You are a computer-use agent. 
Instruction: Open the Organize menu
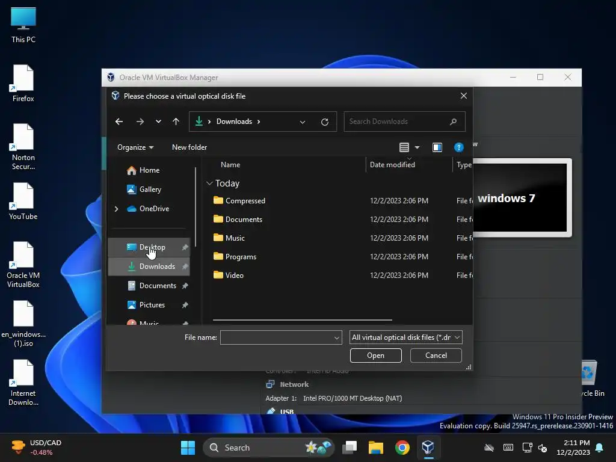click(x=135, y=147)
